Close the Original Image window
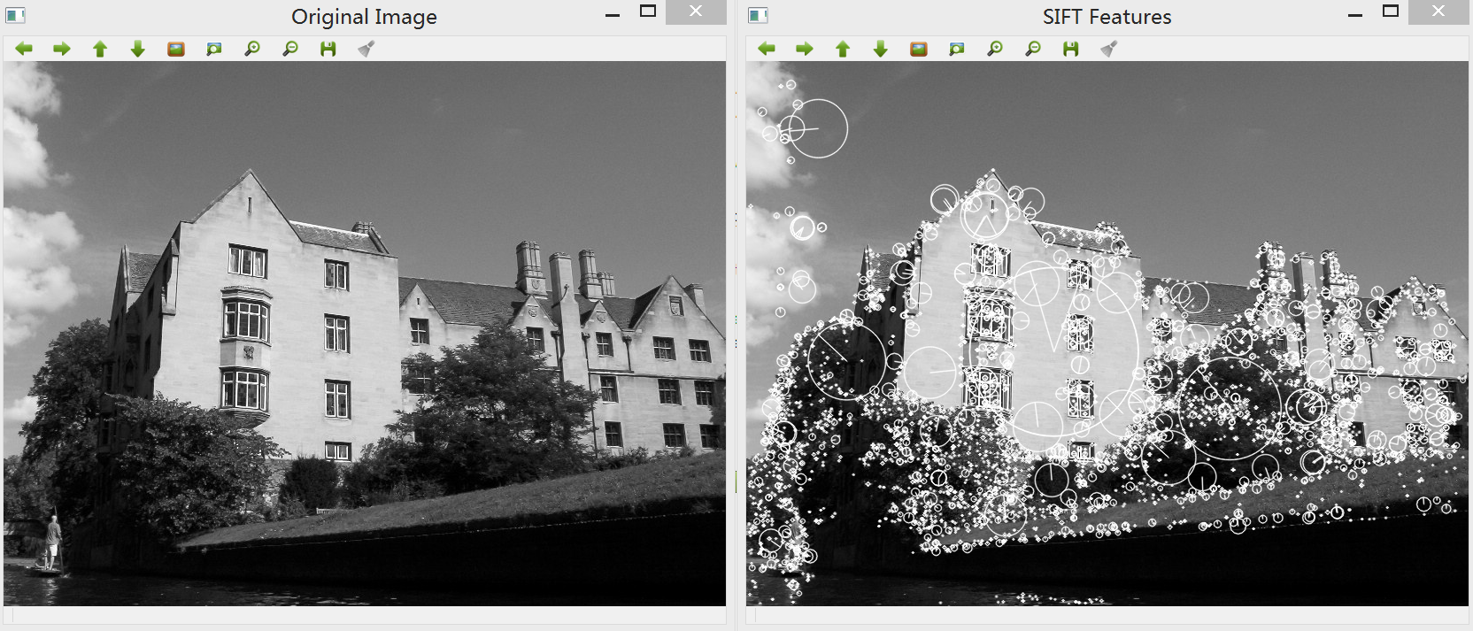The height and width of the screenshot is (631, 1473). pyautogui.click(x=696, y=12)
